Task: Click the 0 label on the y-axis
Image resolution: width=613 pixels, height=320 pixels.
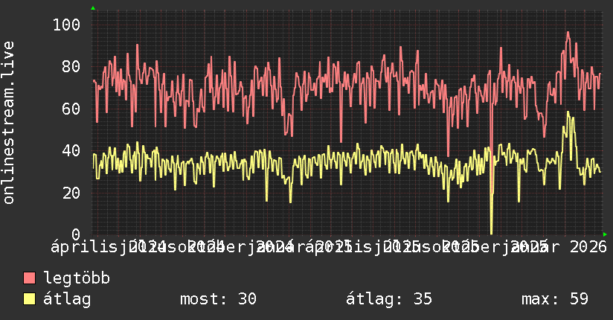Action: [76, 234]
